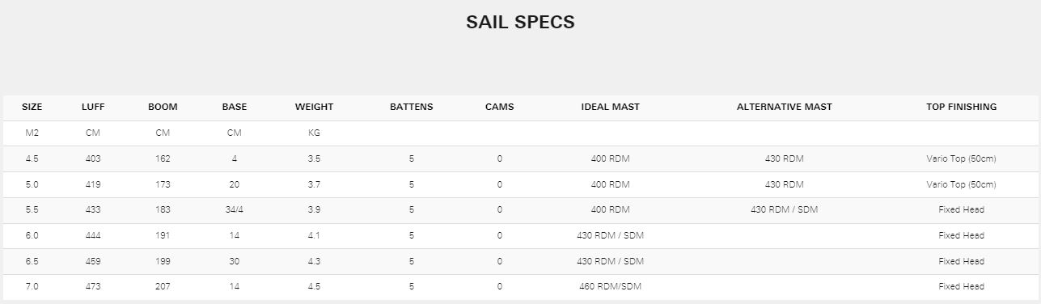Select the LUFF column header
The width and height of the screenshot is (1041, 304).
click(x=93, y=107)
